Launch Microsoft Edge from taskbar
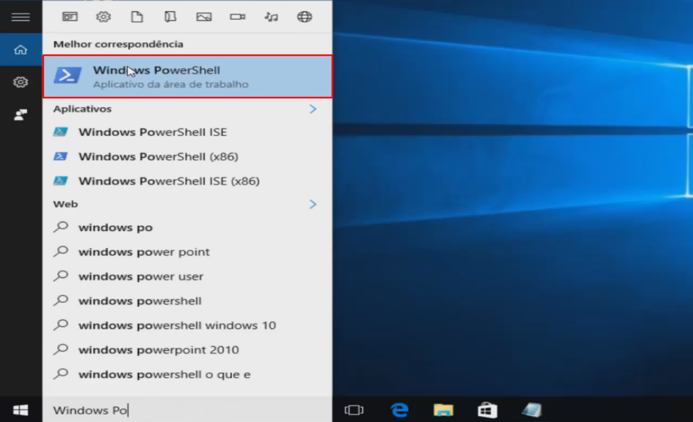This screenshot has height=422, width=693. click(399, 410)
